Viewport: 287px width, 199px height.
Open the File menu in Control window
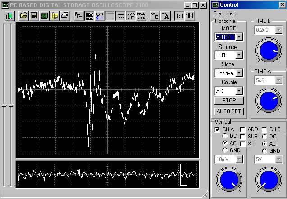(218, 13)
